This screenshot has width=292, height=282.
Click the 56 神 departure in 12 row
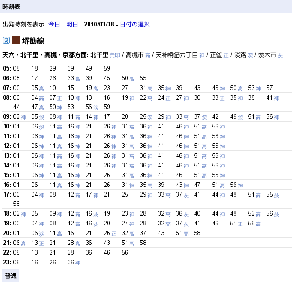tap(218, 146)
